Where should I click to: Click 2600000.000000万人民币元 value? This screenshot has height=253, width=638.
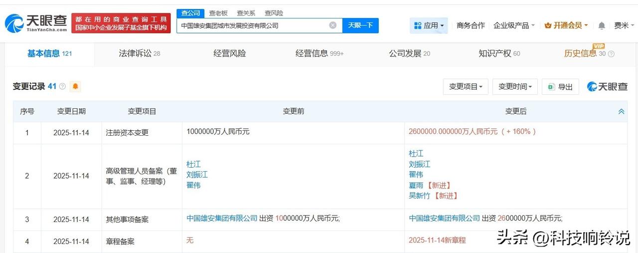[x=453, y=132]
